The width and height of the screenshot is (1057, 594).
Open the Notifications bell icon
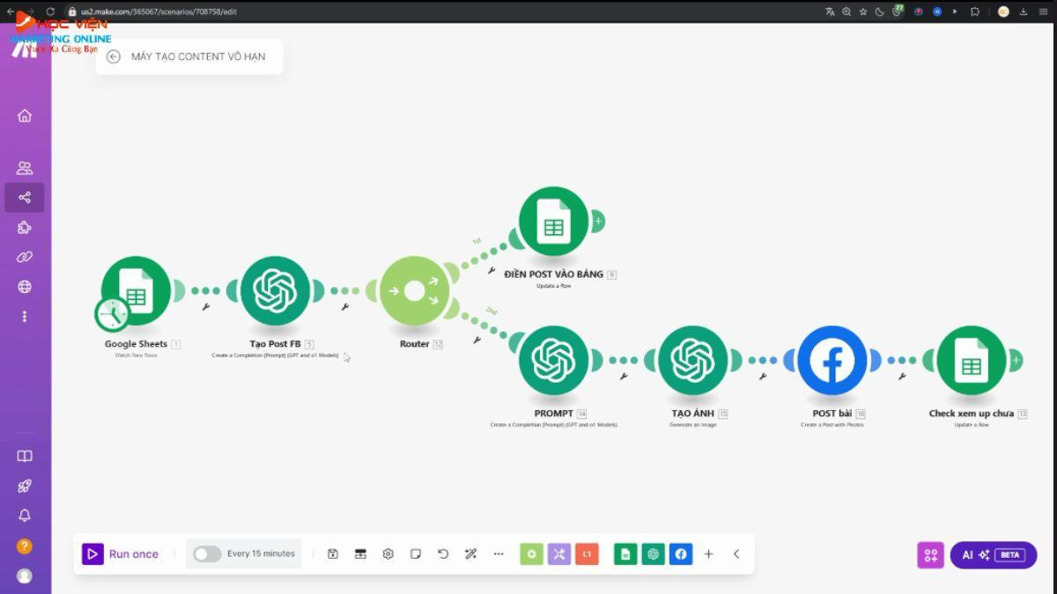[x=25, y=516]
